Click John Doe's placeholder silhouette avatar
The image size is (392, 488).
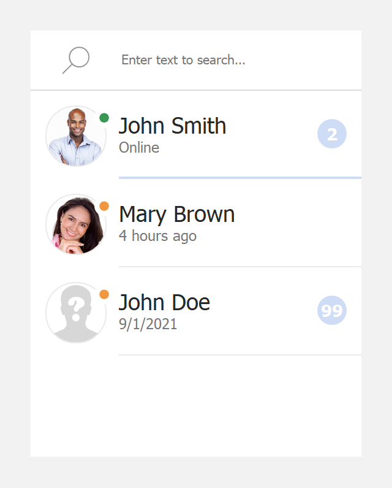pos(76,313)
